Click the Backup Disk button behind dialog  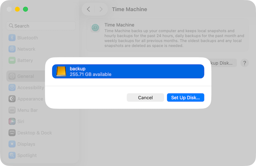(x=224, y=63)
